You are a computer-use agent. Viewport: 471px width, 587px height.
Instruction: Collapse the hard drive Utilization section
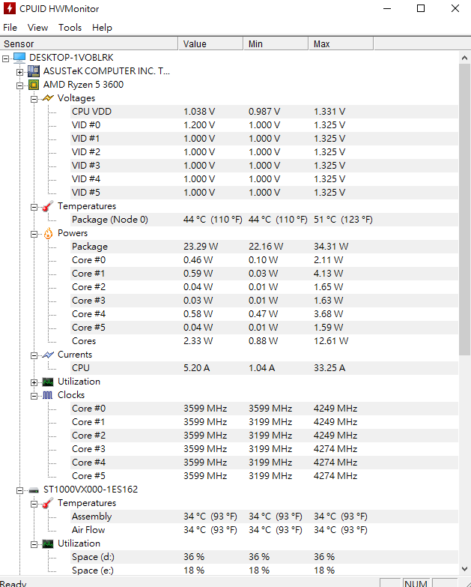click(34, 544)
